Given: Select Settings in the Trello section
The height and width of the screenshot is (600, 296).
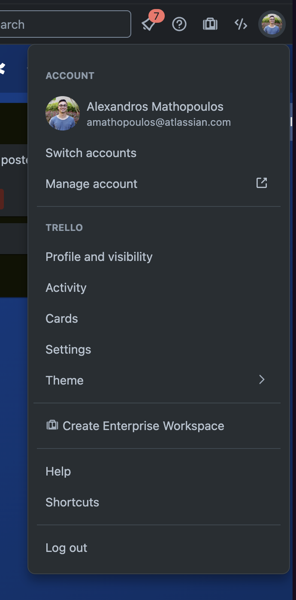Looking at the screenshot, I should pos(68,349).
